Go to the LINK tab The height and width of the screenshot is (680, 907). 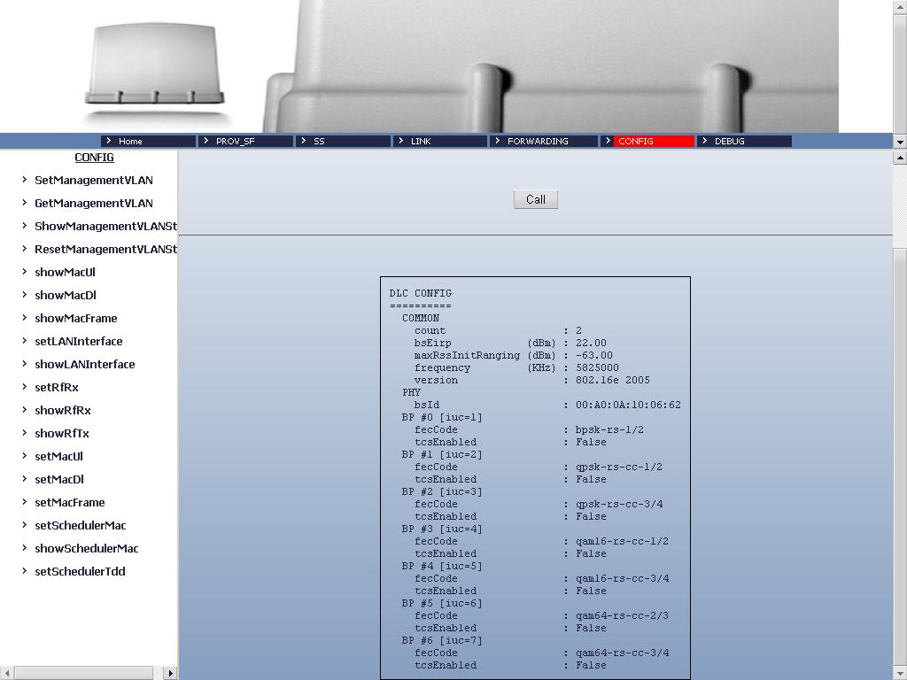(440, 141)
